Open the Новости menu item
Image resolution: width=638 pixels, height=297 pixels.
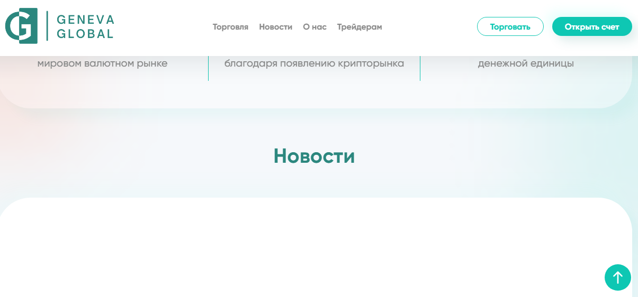[x=275, y=27]
